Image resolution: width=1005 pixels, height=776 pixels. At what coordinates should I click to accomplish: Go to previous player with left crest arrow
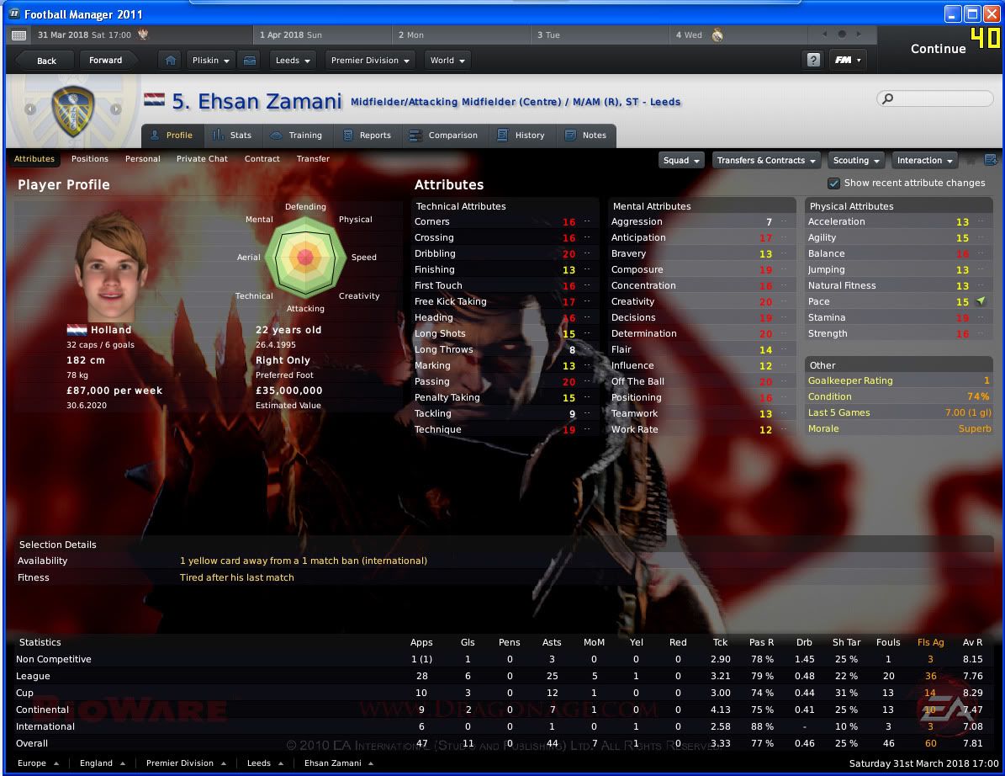[x=30, y=109]
